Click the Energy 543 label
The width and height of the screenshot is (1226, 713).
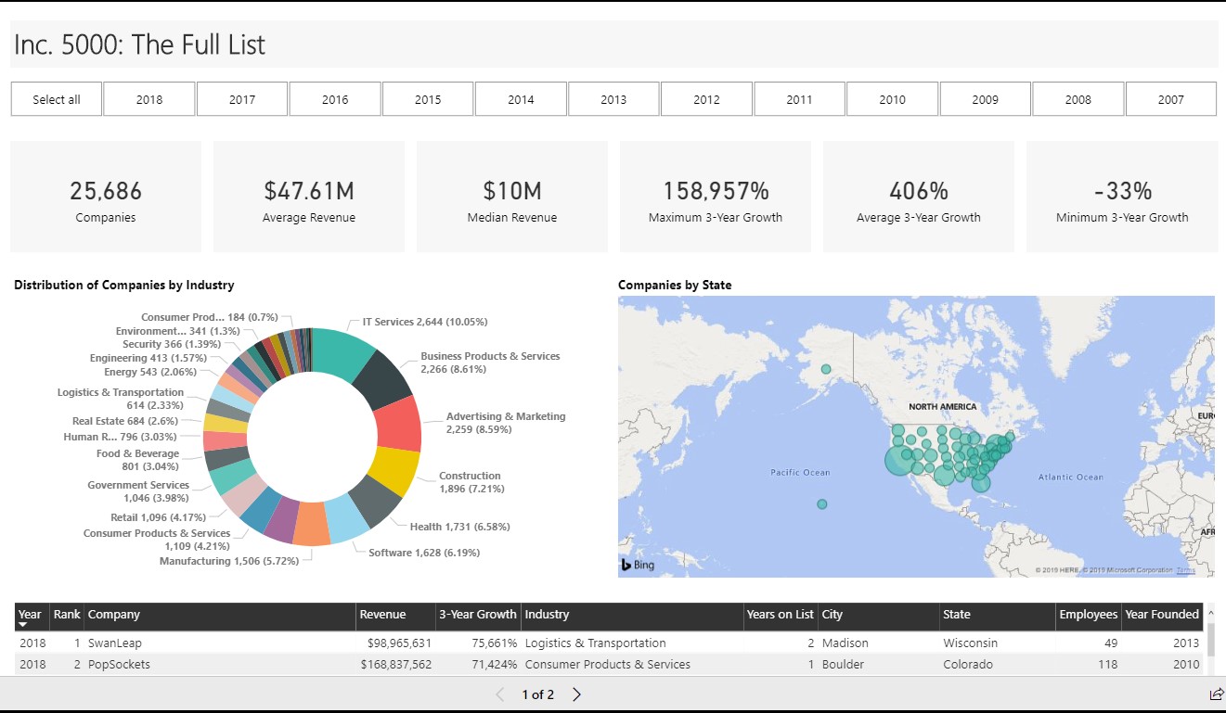(150, 372)
